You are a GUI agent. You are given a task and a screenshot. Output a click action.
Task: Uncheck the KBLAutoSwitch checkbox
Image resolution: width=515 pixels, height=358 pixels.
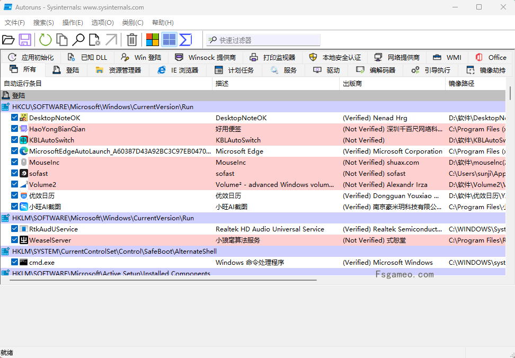coord(14,140)
